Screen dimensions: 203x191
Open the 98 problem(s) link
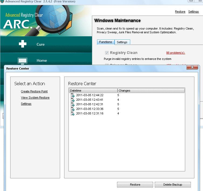(176, 53)
